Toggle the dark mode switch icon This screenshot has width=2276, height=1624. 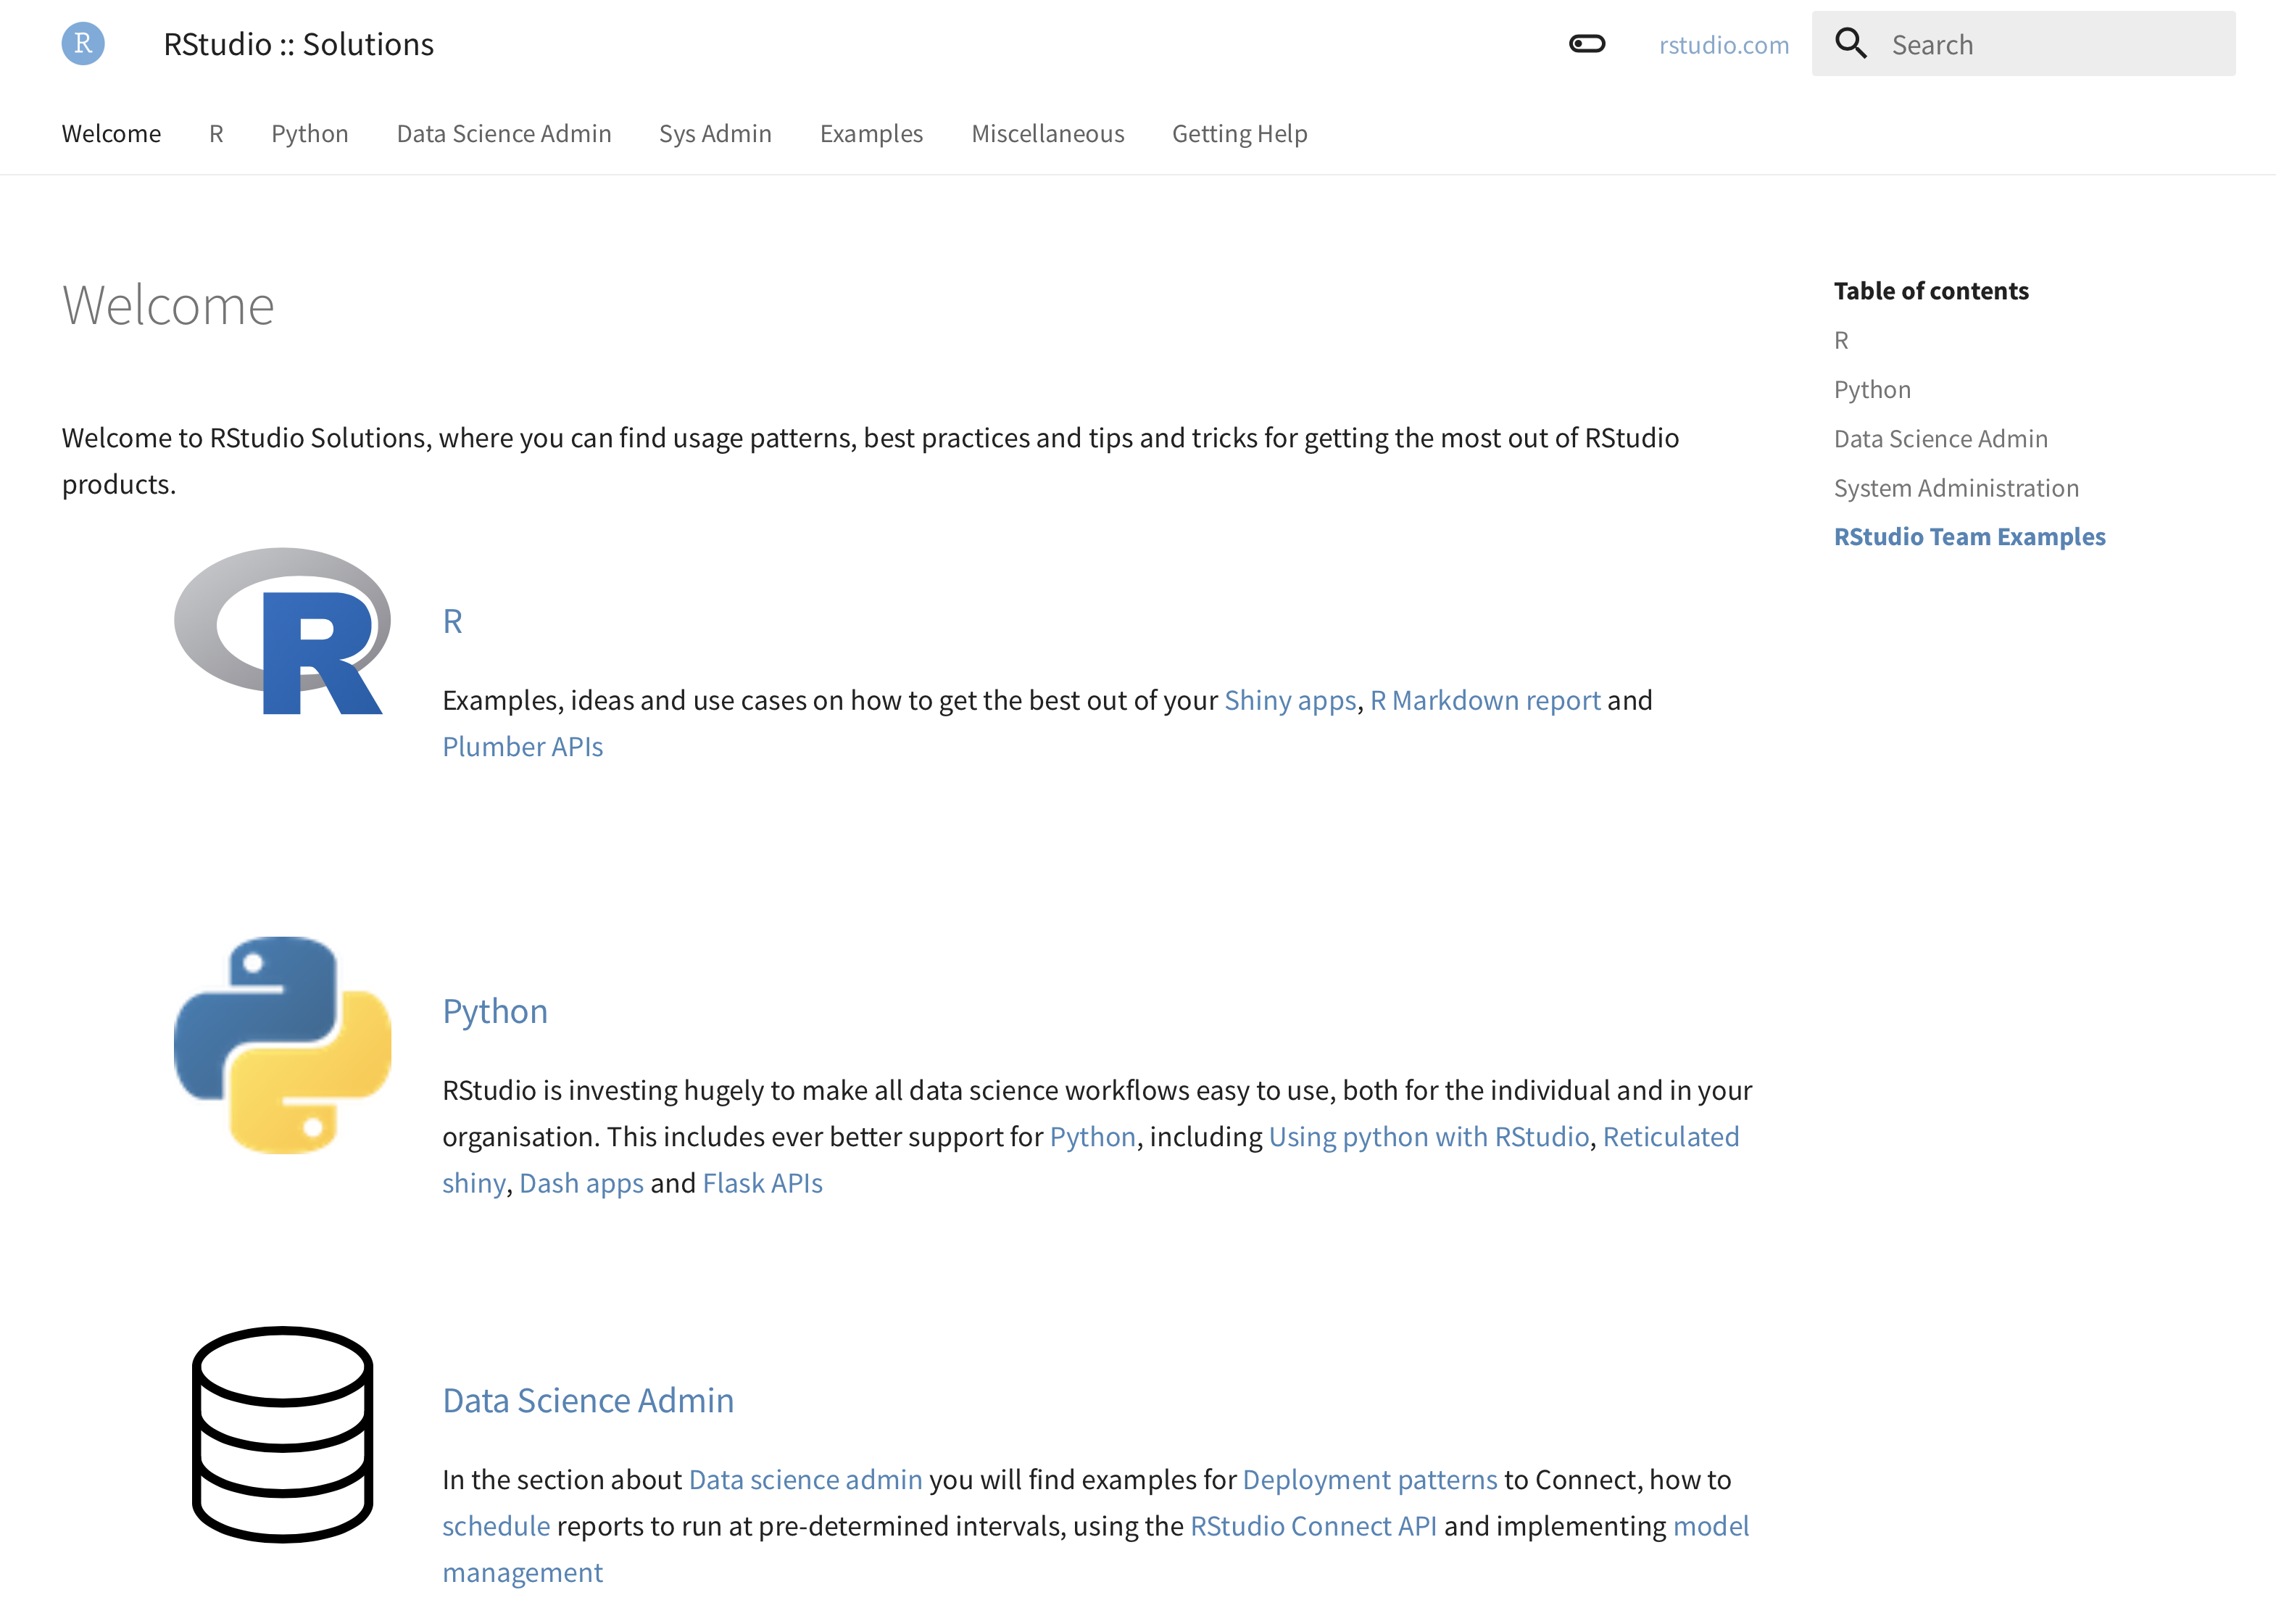coord(1586,44)
